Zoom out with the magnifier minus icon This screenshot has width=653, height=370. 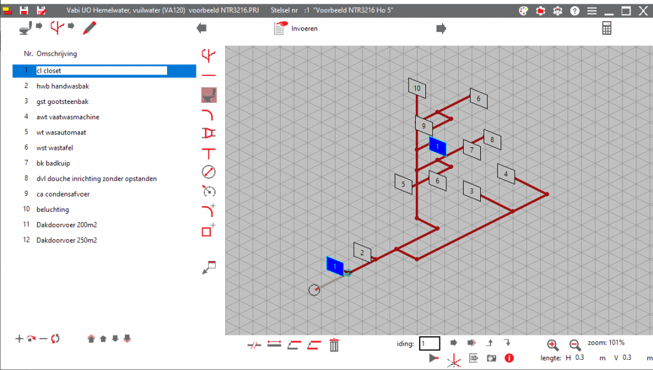coord(575,344)
